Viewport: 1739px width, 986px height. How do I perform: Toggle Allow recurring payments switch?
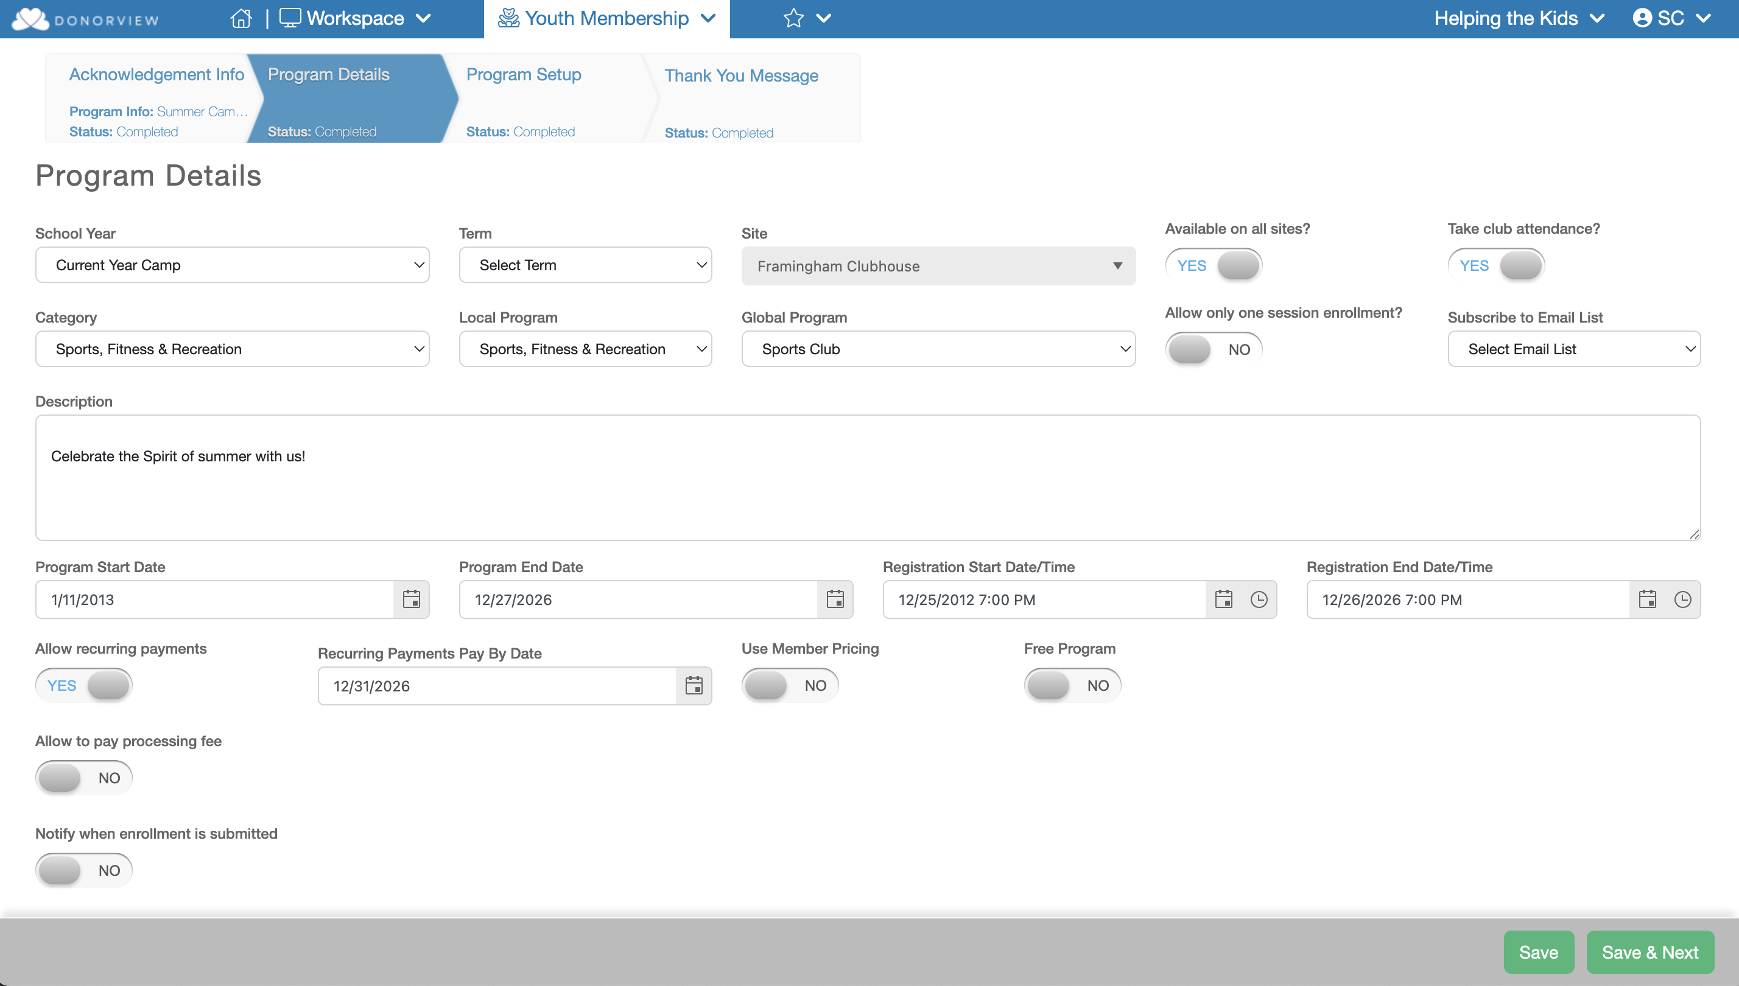pos(84,685)
